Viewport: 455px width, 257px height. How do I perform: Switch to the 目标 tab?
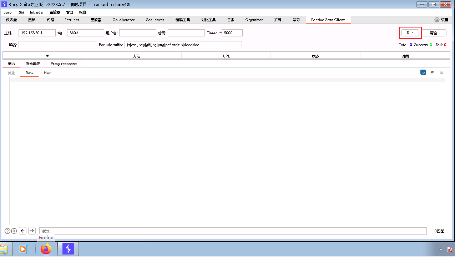[32, 20]
